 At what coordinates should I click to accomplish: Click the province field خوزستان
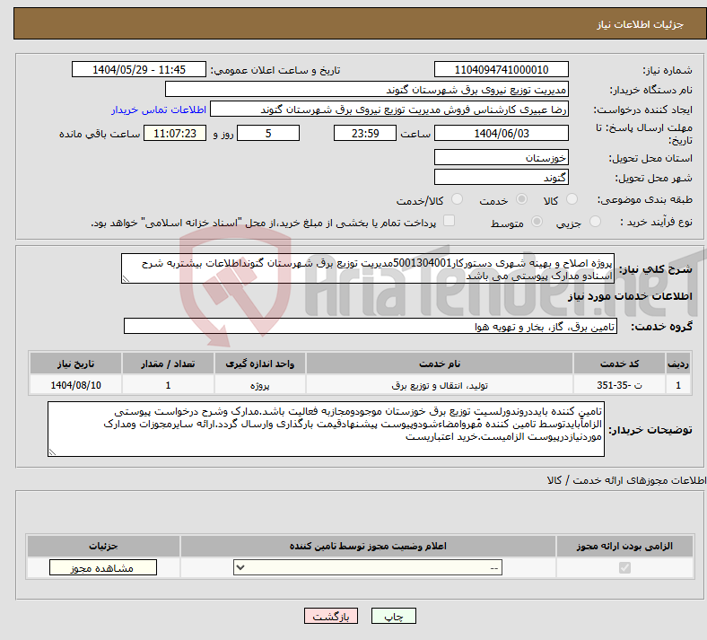coord(501,157)
